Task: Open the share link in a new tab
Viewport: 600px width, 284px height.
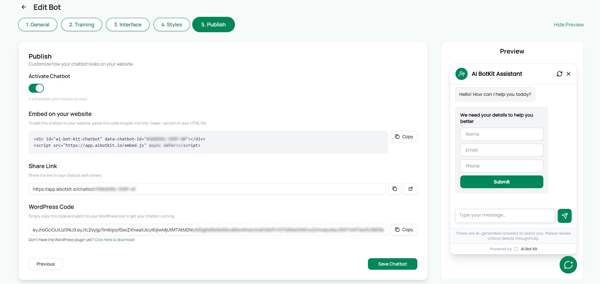Action: 411,189
